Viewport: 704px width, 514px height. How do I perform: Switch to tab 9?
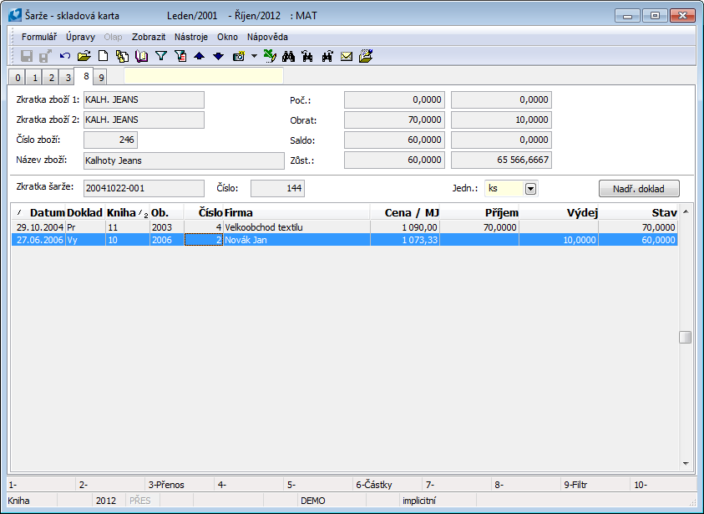click(x=100, y=78)
